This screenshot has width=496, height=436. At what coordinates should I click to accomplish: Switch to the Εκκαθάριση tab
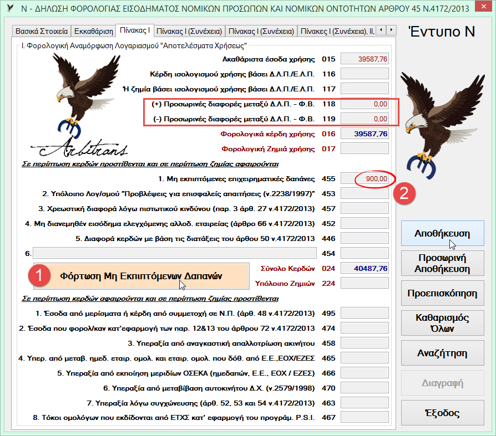tap(94, 31)
